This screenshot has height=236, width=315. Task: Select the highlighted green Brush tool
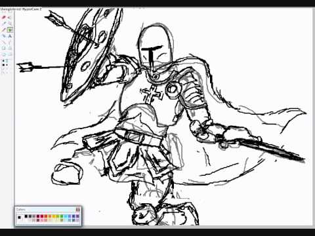click(x=10, y=29)
